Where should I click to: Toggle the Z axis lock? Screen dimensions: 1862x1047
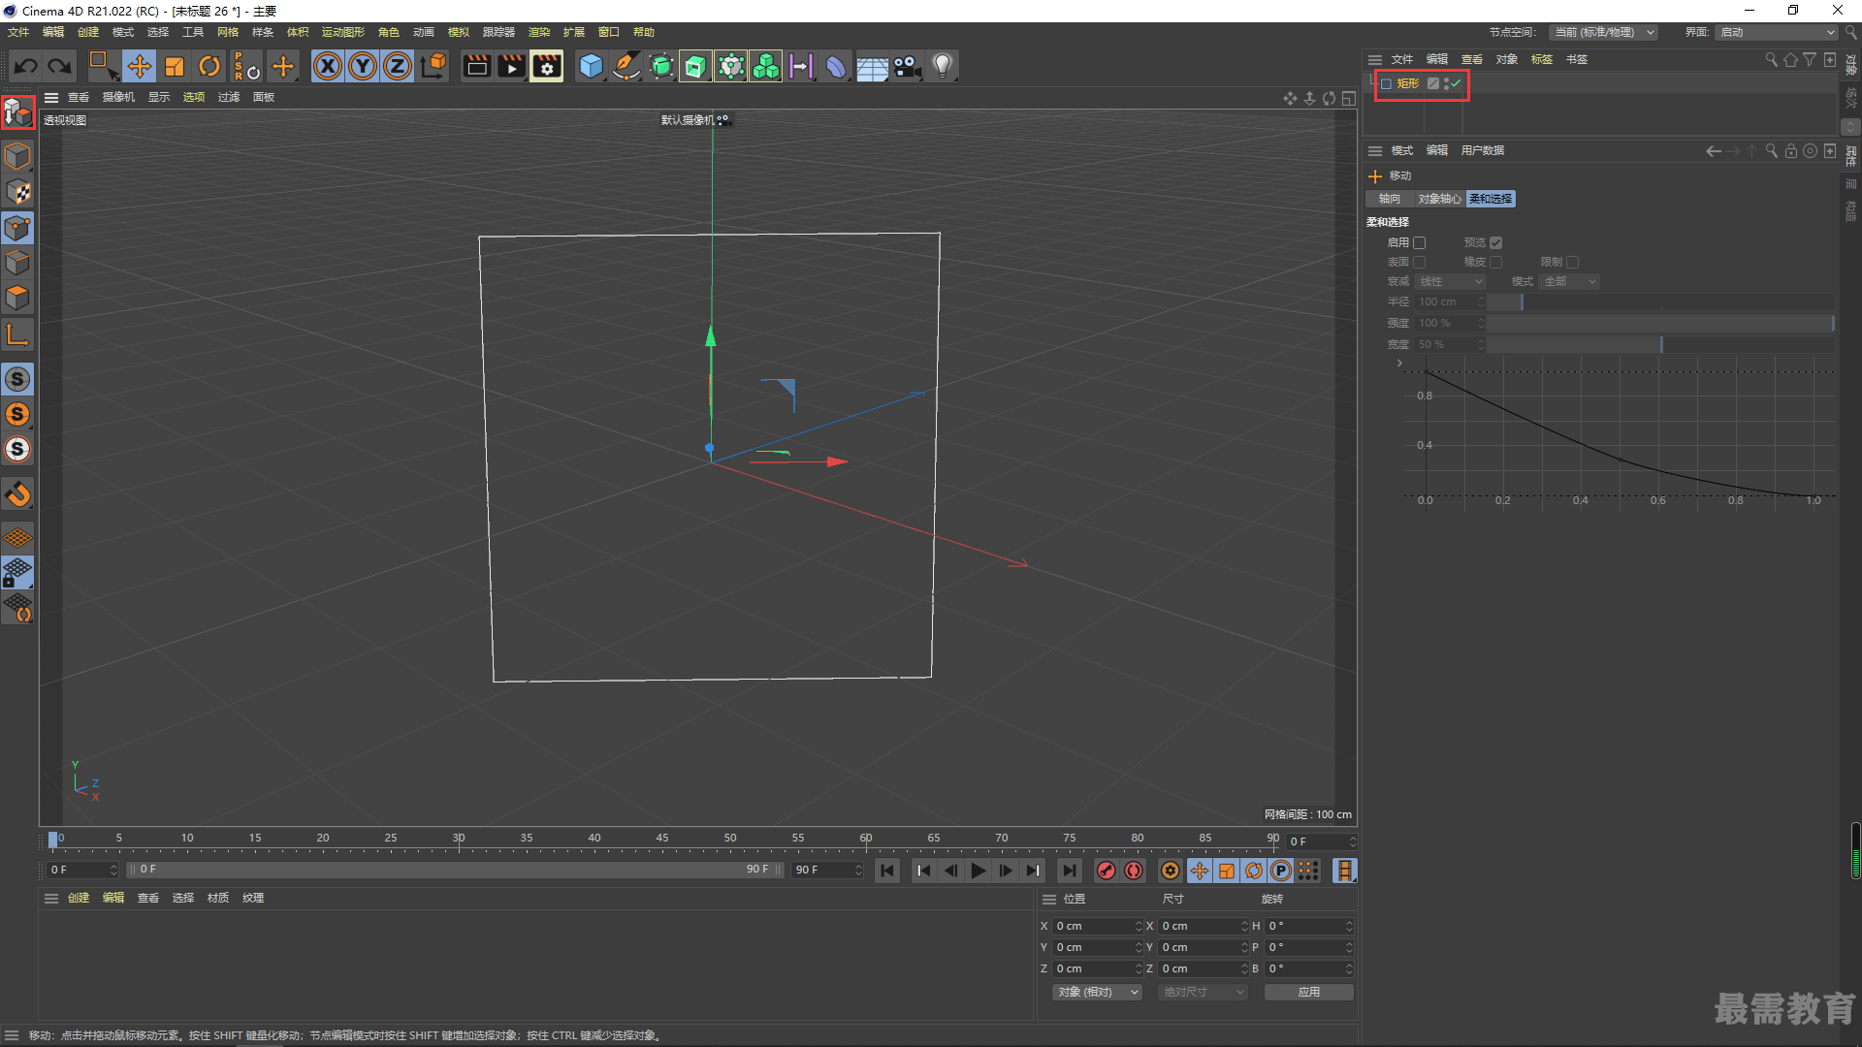398,66
